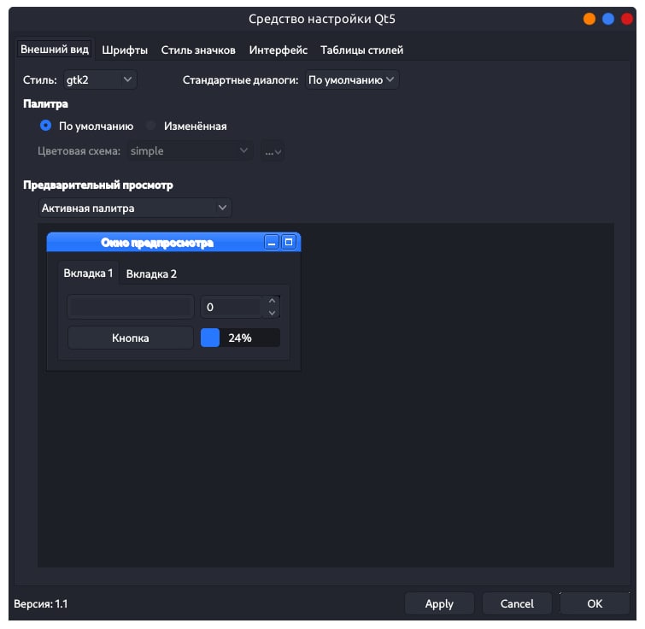Viewport: 645px width, 629px height.
Task: Select 'Вкладка 1' in the preview window
Action: tap(88, 273)
